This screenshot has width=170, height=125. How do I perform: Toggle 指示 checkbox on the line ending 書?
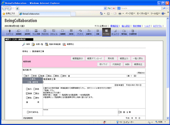point(24,76)
